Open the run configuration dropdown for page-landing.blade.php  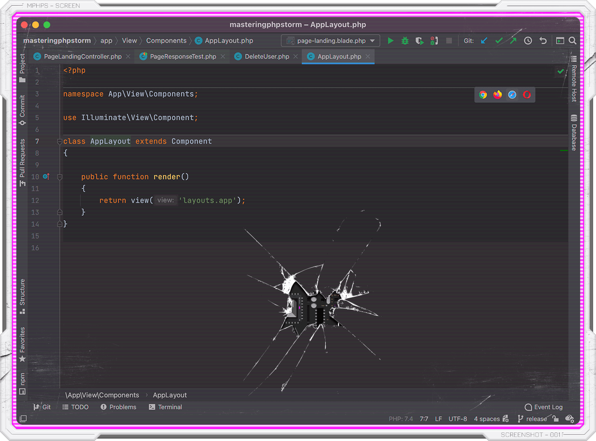(x=372, y=40)
